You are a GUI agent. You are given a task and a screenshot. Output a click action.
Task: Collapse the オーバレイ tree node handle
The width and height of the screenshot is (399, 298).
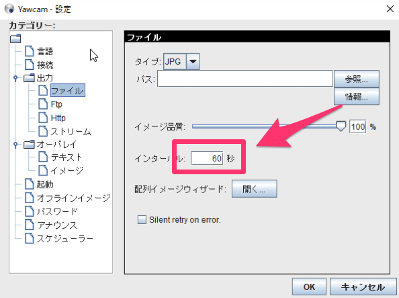click(15, 145)
